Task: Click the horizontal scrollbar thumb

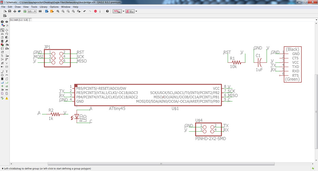Action: [x=161, y=164]
